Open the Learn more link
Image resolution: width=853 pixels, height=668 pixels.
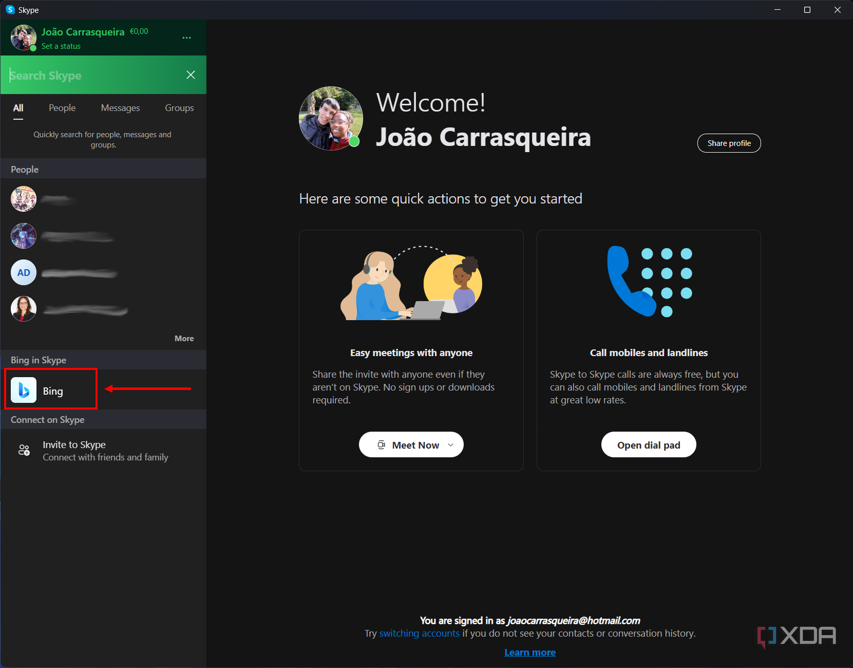pyautogui.click(x=529, y=652)
